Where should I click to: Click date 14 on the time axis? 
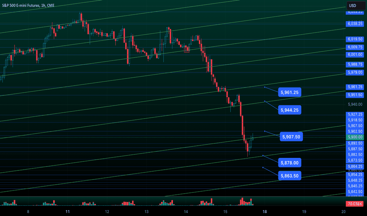coord(186,212)
